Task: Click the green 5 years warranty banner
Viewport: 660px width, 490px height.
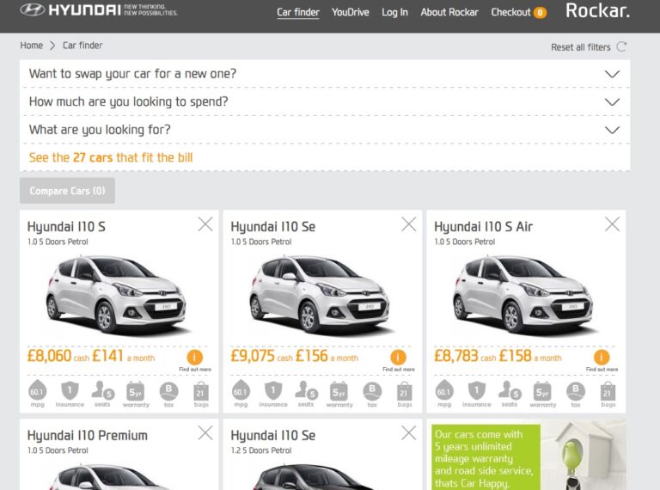Action: tap(486, 457)
